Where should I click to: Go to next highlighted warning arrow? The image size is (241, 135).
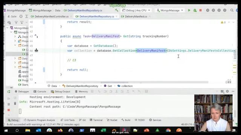pos(233,22)
